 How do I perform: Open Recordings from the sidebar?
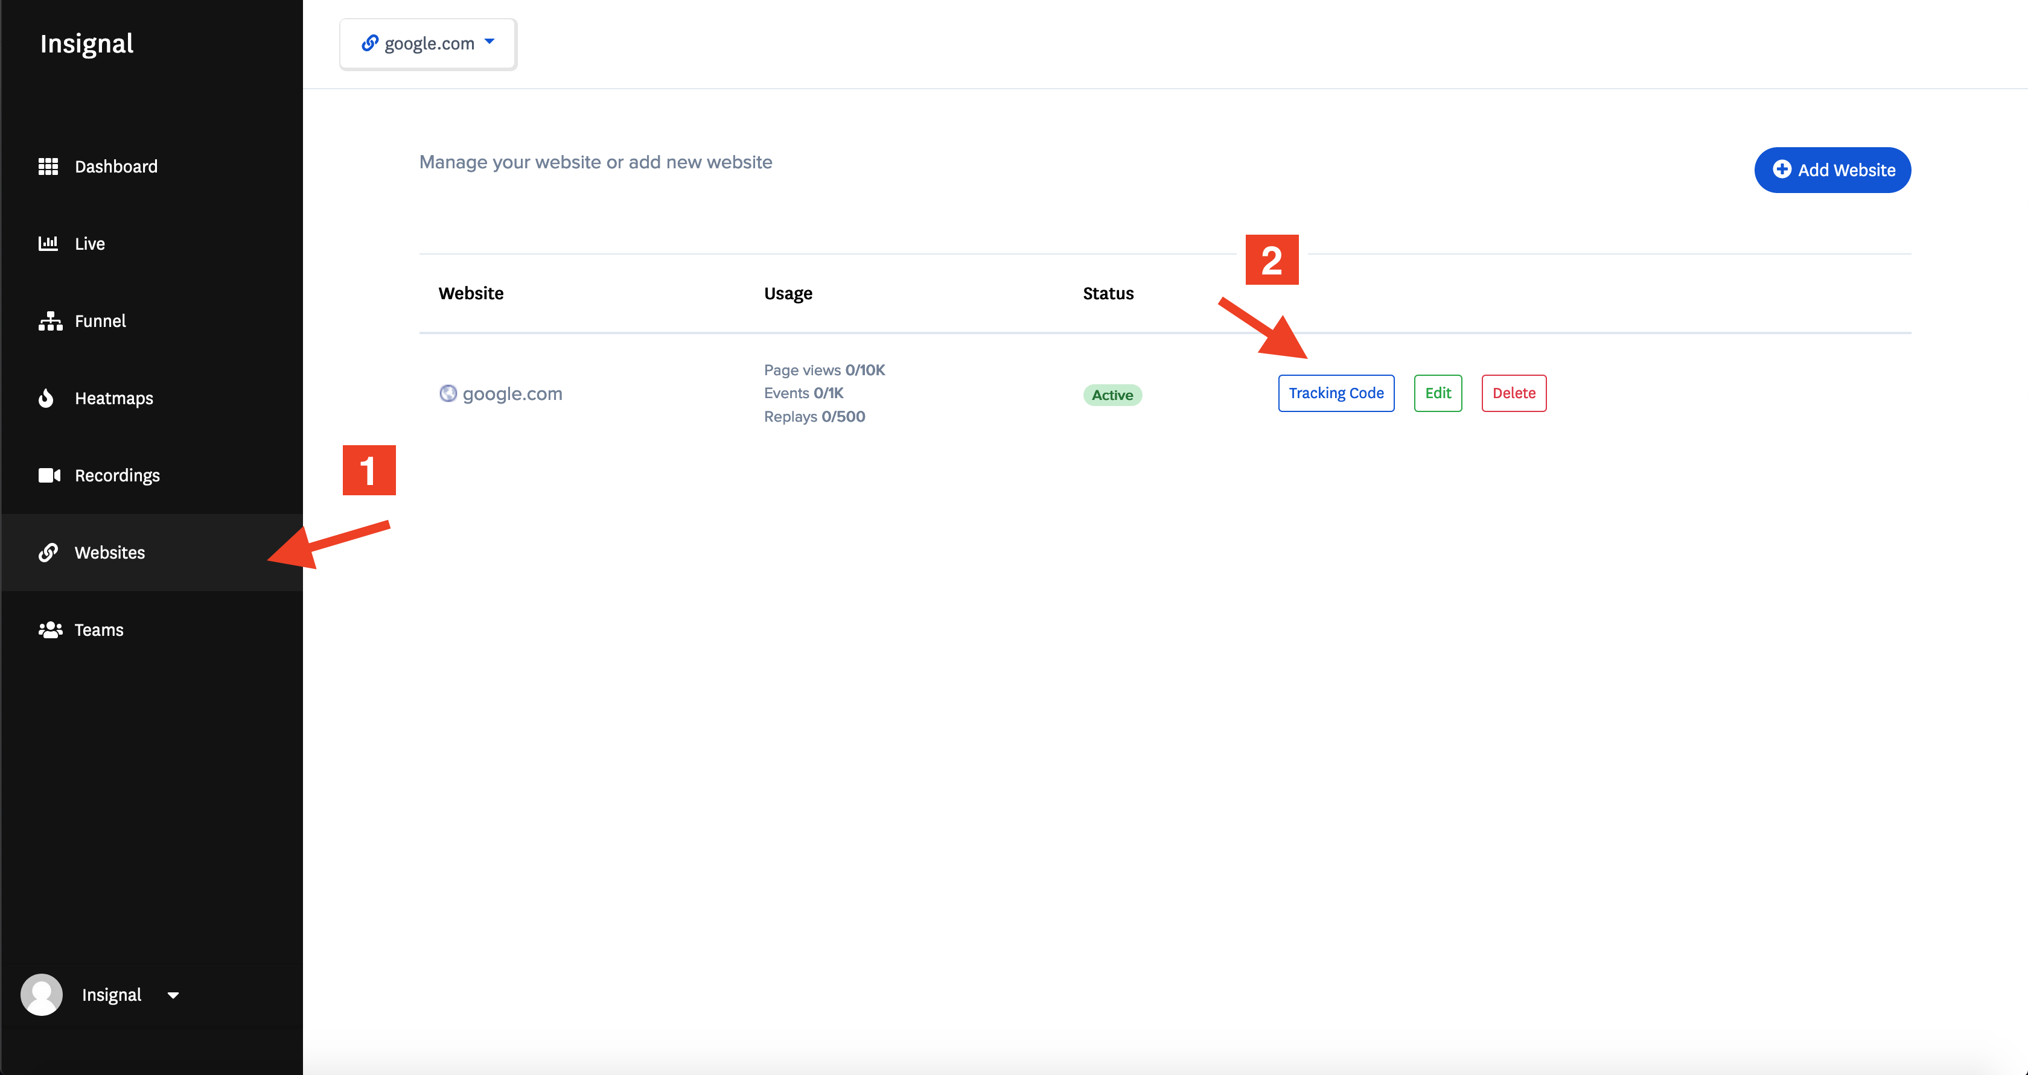[x=152, y=475]
